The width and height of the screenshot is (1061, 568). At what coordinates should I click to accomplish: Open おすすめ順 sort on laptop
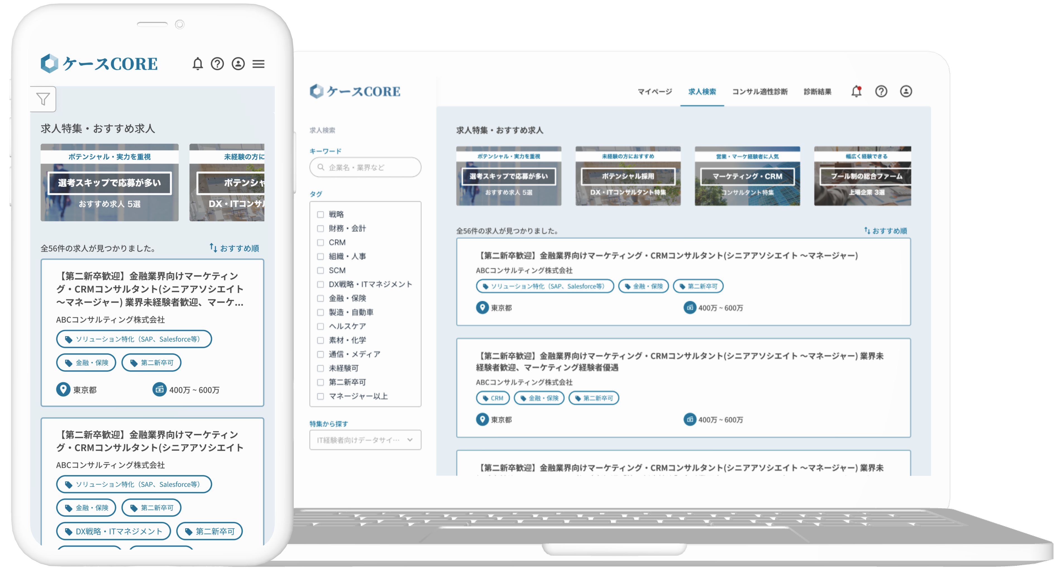pyautogui.click(x=886, y=231)
